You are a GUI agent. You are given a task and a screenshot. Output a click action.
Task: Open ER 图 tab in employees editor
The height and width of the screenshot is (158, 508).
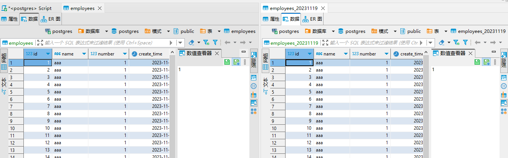pyautogui.click(x=51, y=19)
